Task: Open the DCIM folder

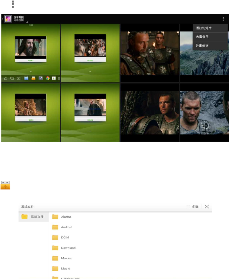Action: tap(64, 237)
